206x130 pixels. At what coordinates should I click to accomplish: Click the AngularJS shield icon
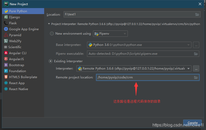pos(6,59)
